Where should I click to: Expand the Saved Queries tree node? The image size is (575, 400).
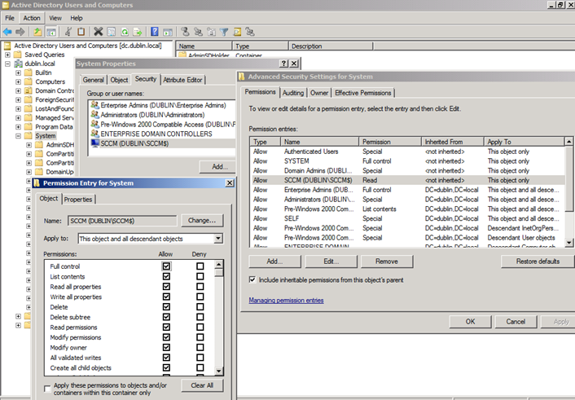[x=7, y=55]
